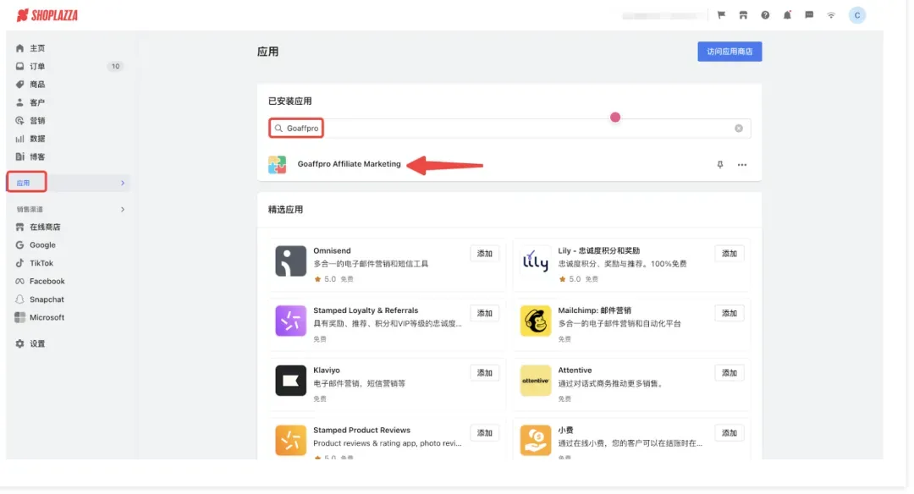Viewport: 914px width, 494px height.
Task: Open 数据 in the sidebar
Action: (37, 139)
